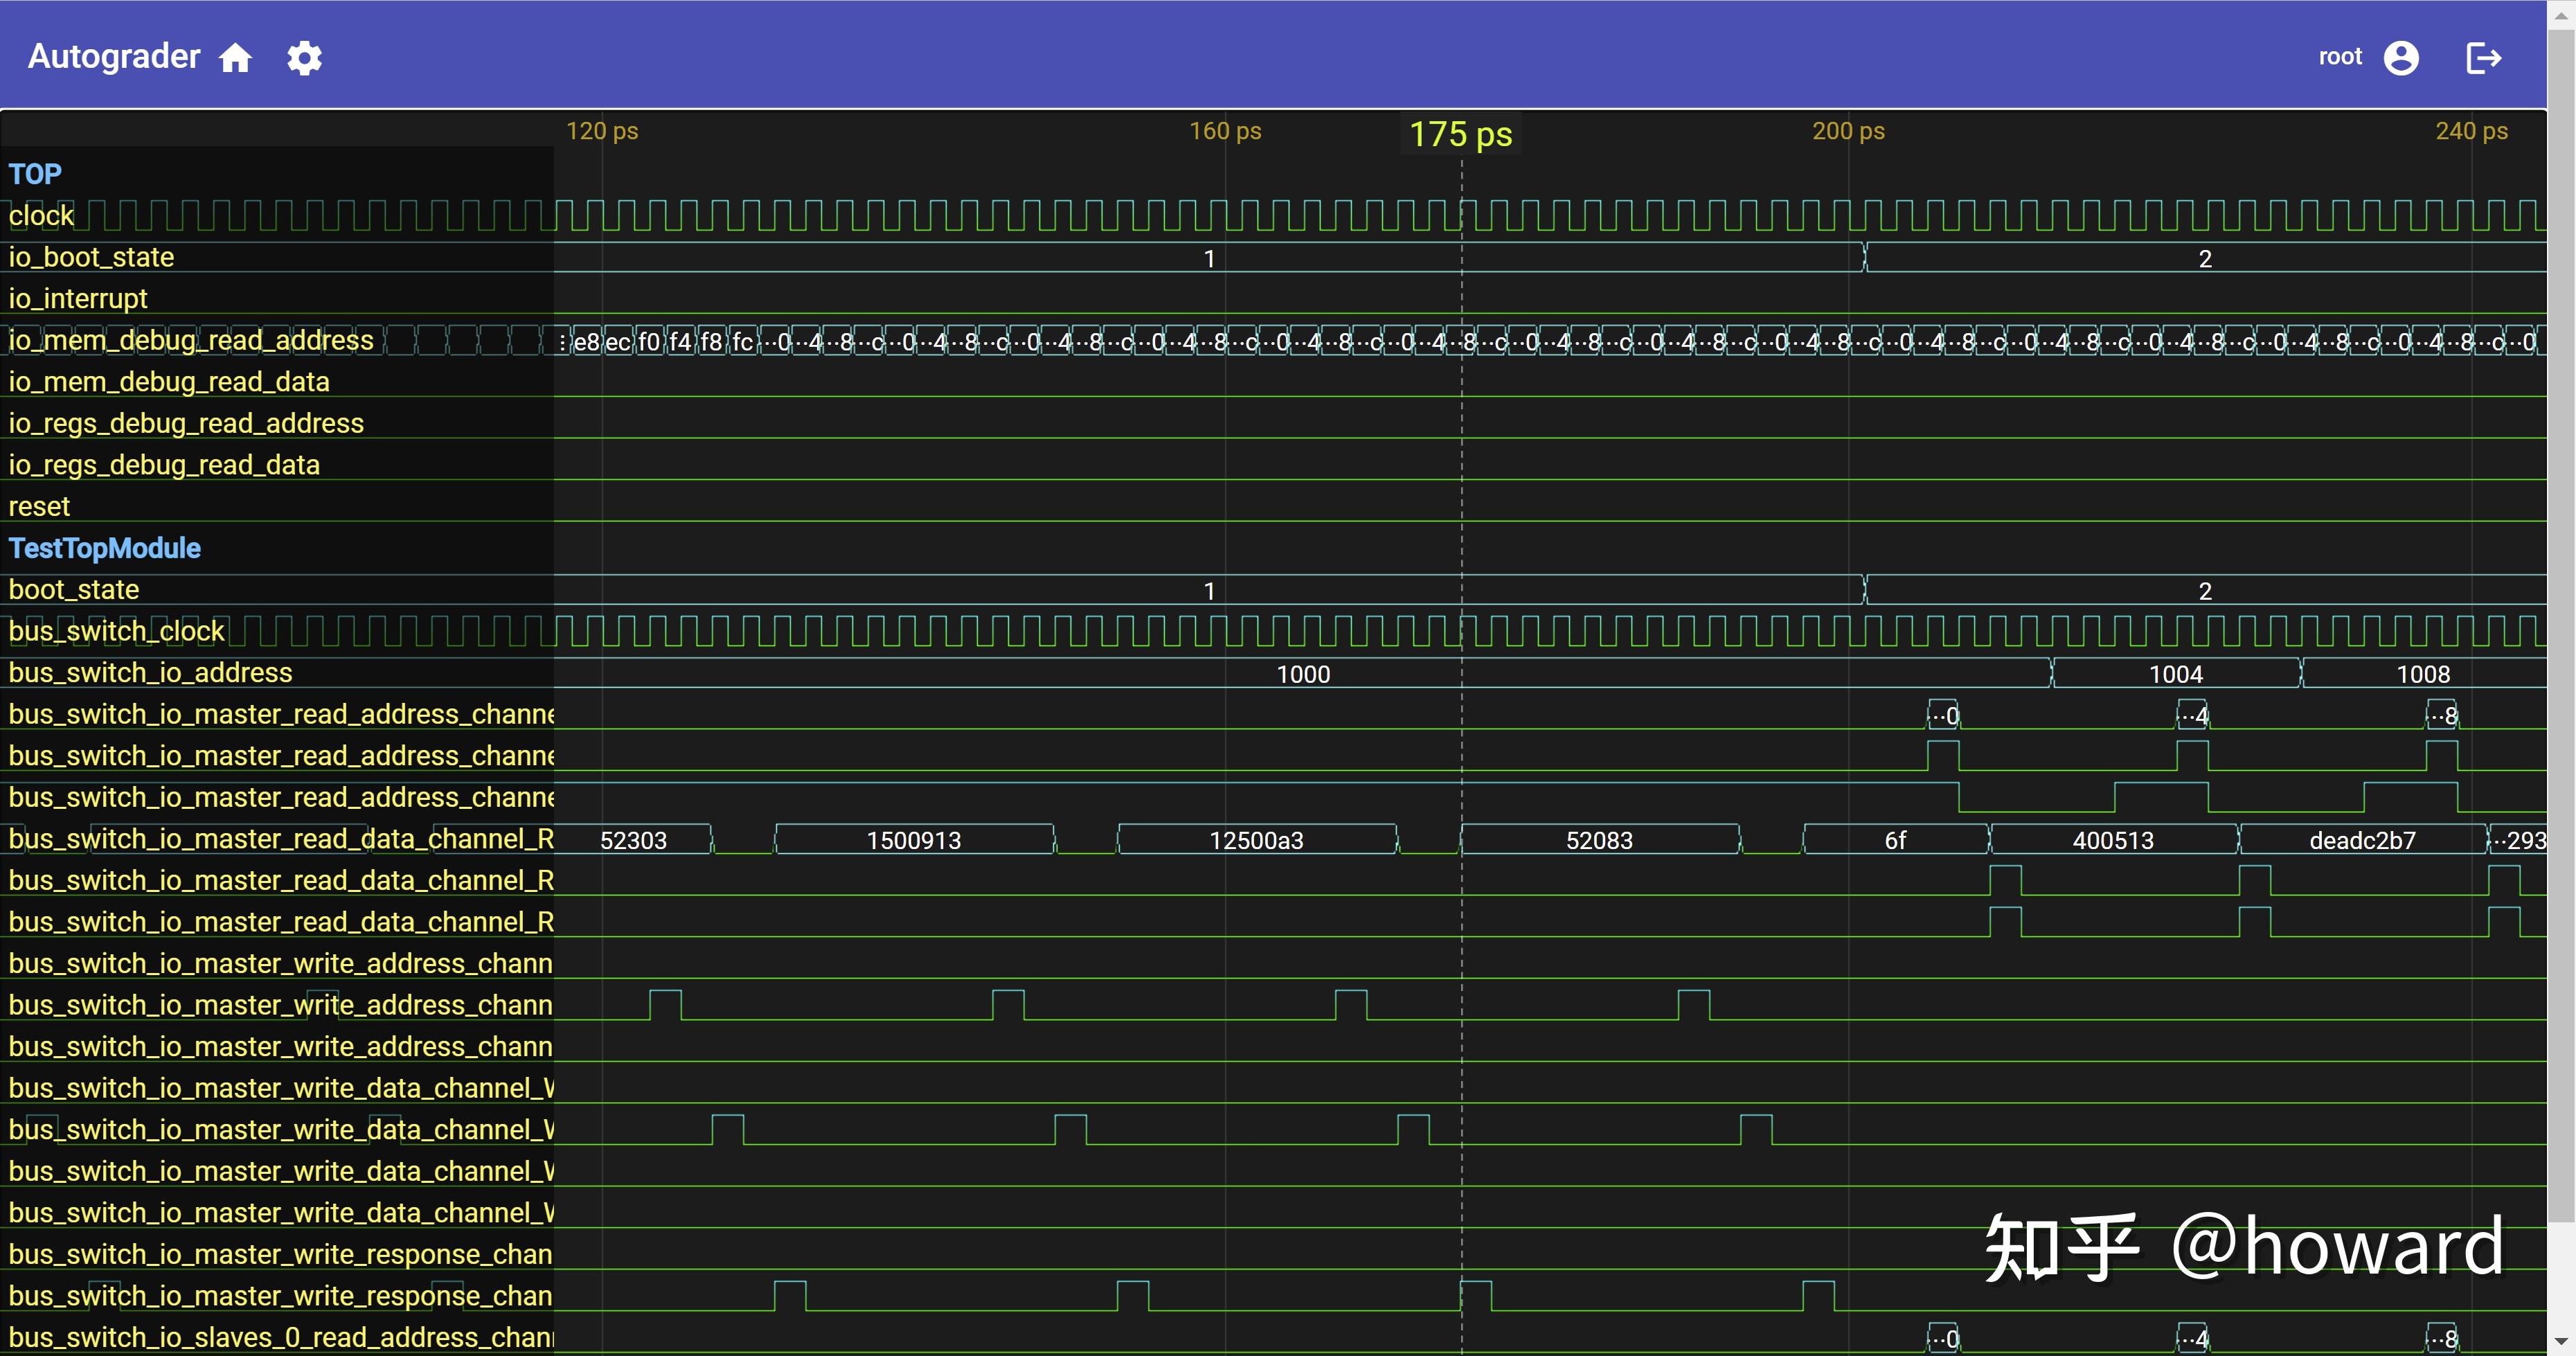Click the Autograder title link

coord(114,56)
